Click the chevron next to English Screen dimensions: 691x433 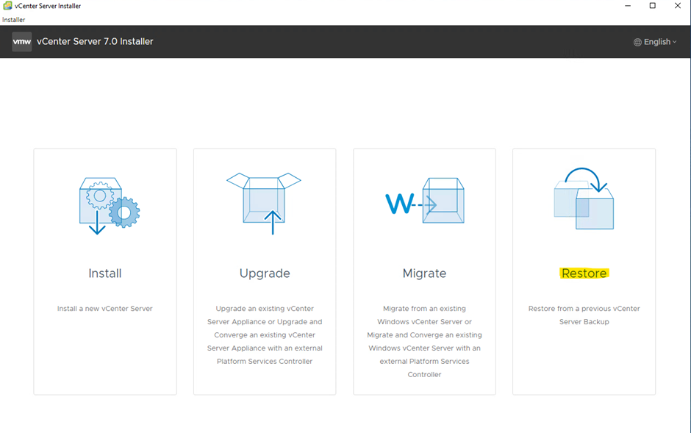click(675, 43)
